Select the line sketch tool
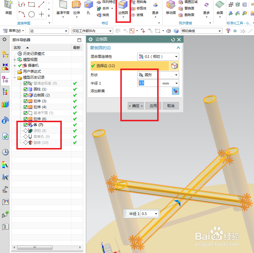Image resolution: width=254 pixels, height=253 pixels. (41, 4)
